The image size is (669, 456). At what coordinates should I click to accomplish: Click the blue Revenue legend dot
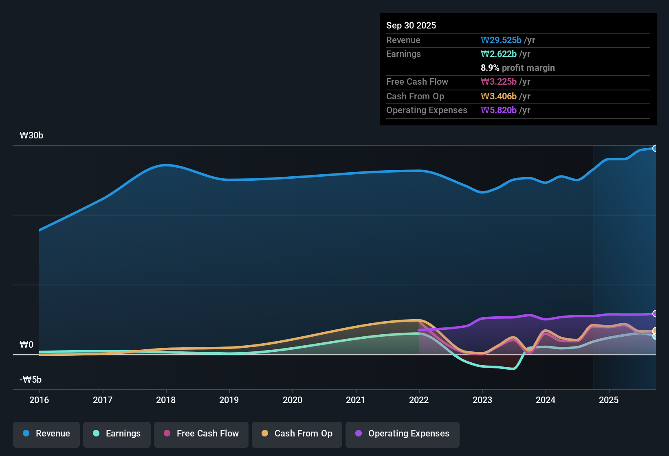(x=26, y=433)
